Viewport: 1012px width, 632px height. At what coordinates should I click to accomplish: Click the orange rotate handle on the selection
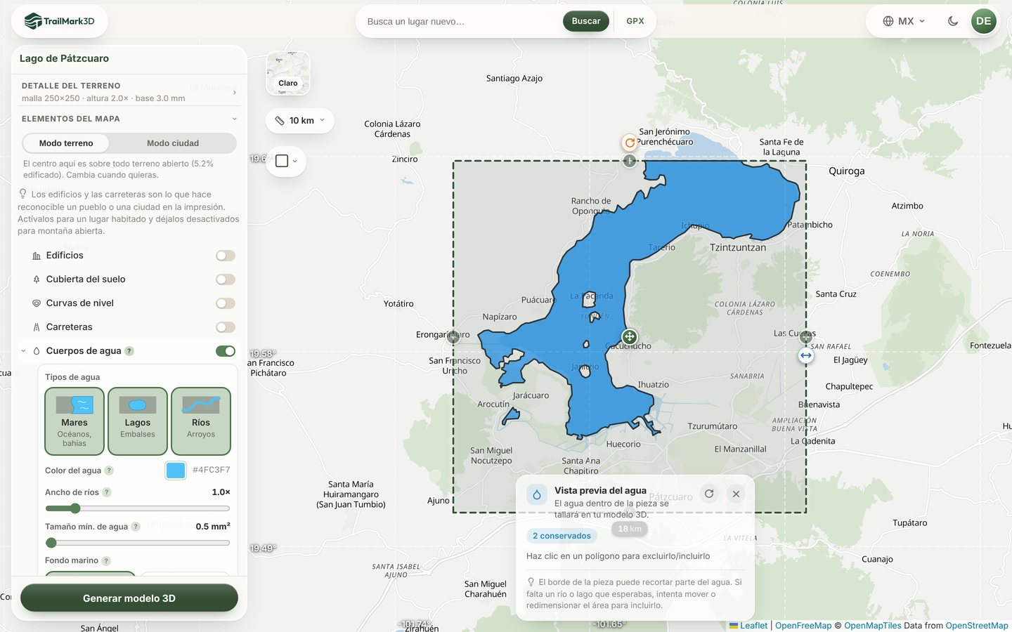[630, 143]
